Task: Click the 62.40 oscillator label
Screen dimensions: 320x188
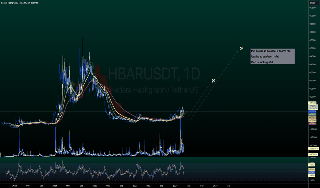Action: pyautogui.click(x=312, y=170)
